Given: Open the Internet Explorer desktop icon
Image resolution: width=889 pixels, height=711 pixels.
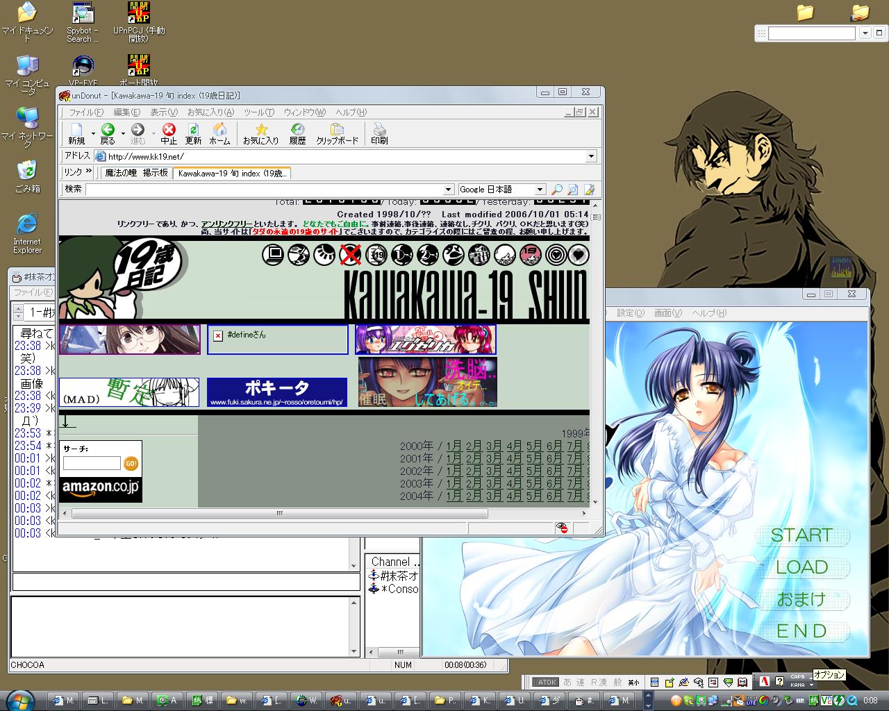Looking at the screenshot, I should pyautogui.click(x=27, y=234).
